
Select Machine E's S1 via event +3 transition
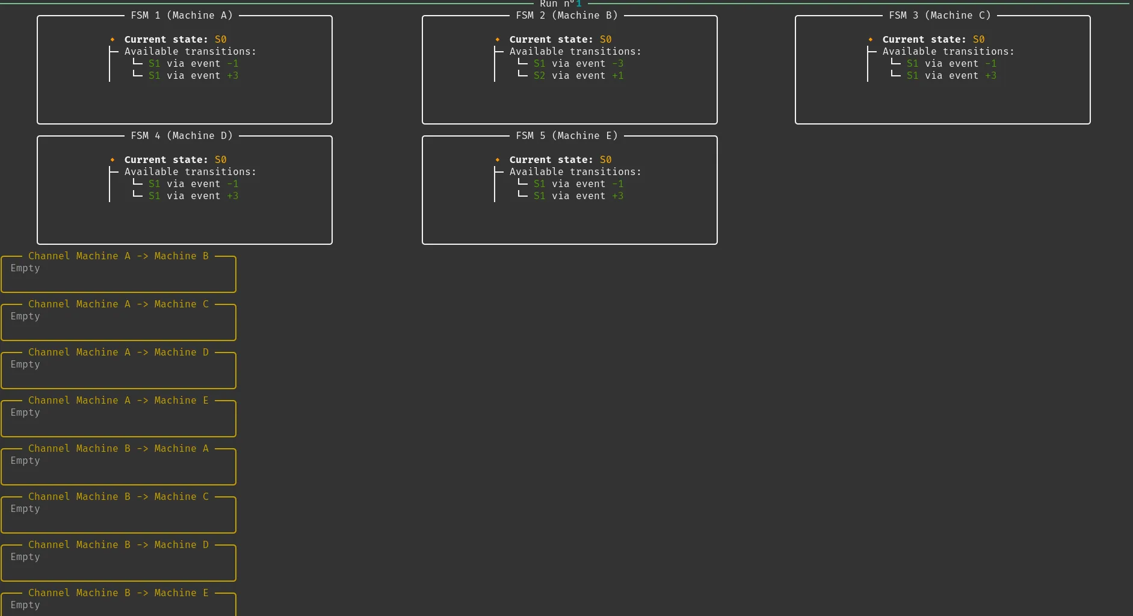click(x=578, y=196)
